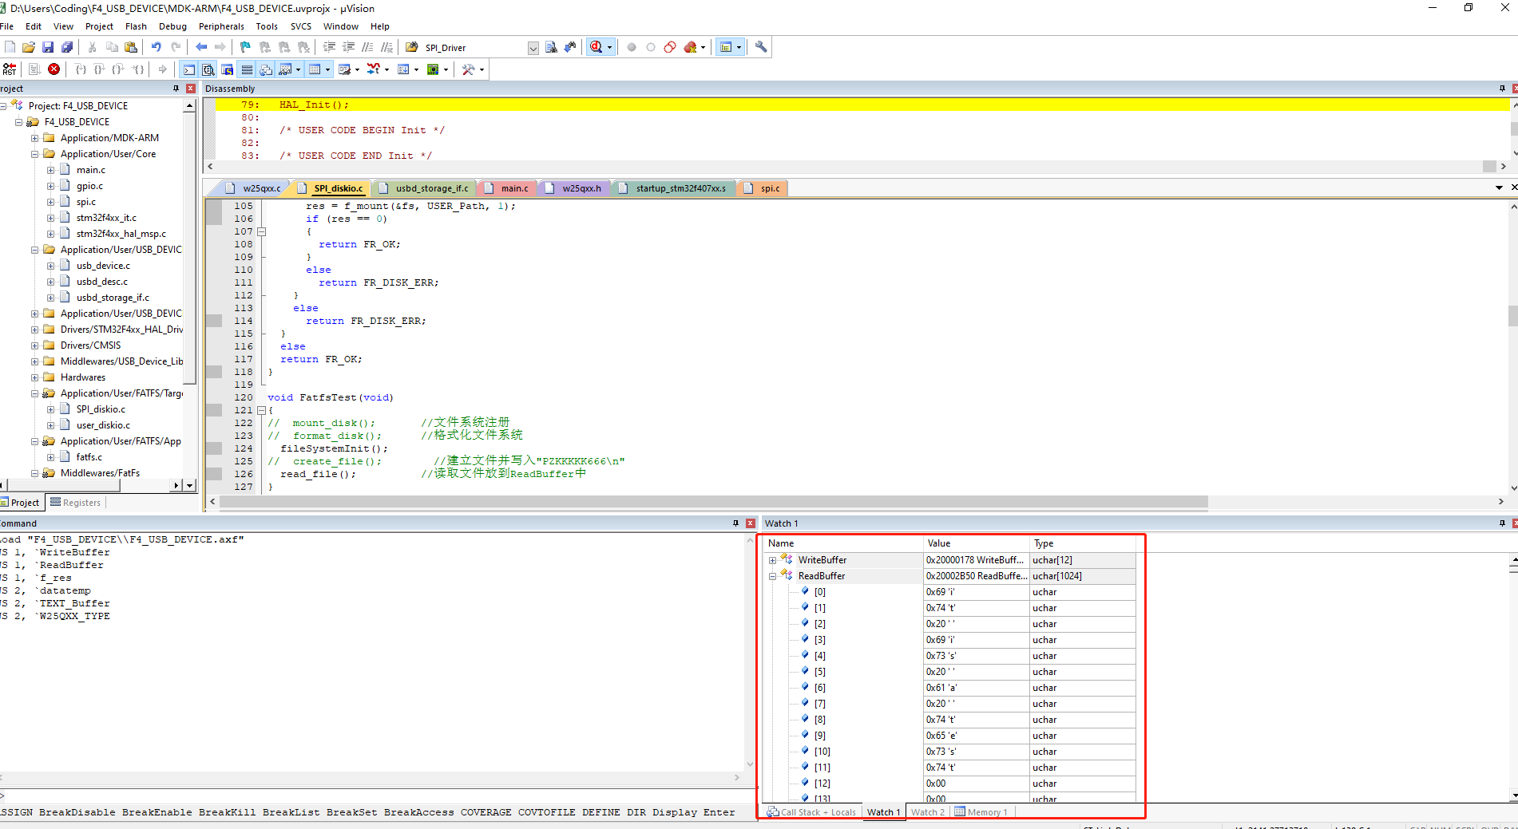The width and height of the screenshot is (1518, 829).
Task: Step into with the first braces icon
Action: [x=81, y=69]
